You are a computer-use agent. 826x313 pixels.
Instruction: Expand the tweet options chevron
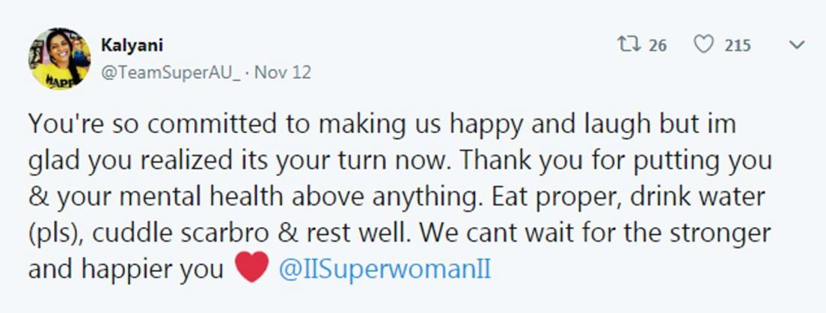coord(797,46)
